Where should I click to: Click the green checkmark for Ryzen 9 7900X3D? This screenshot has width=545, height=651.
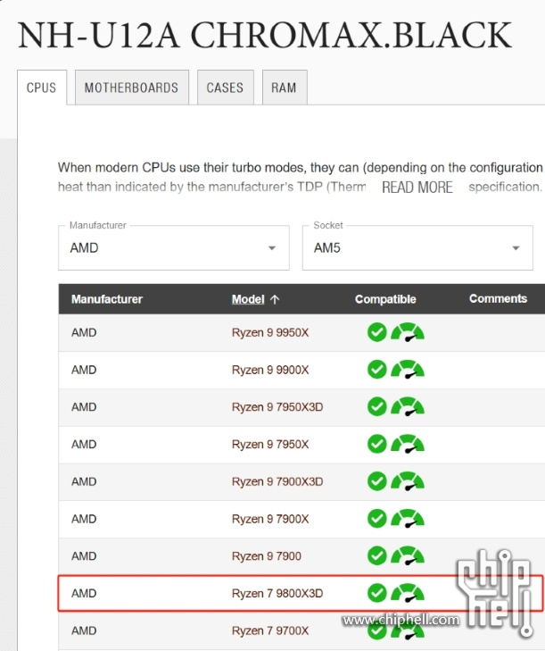377,481
